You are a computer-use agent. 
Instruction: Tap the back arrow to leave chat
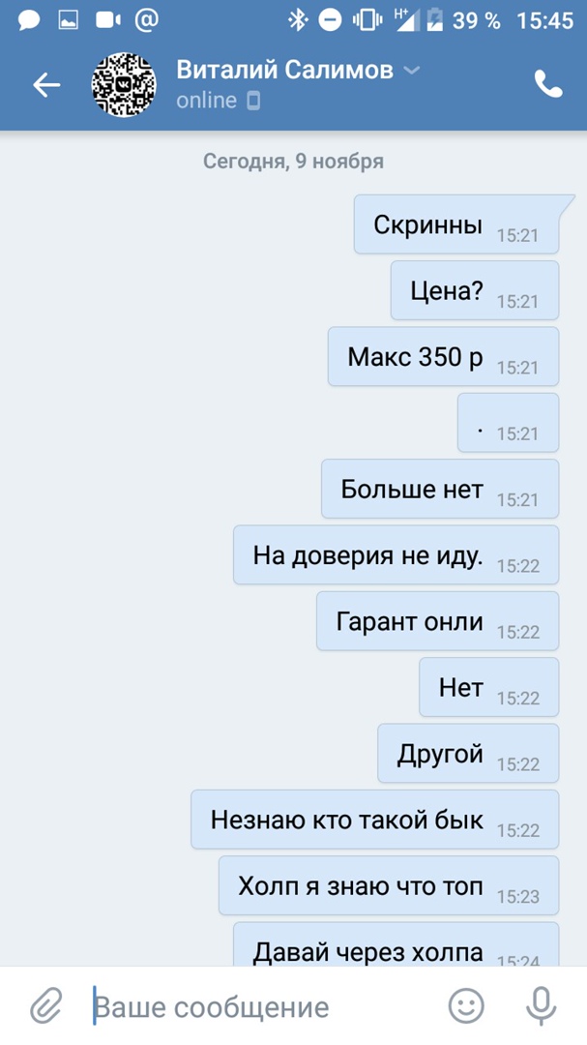coord(46,84)
